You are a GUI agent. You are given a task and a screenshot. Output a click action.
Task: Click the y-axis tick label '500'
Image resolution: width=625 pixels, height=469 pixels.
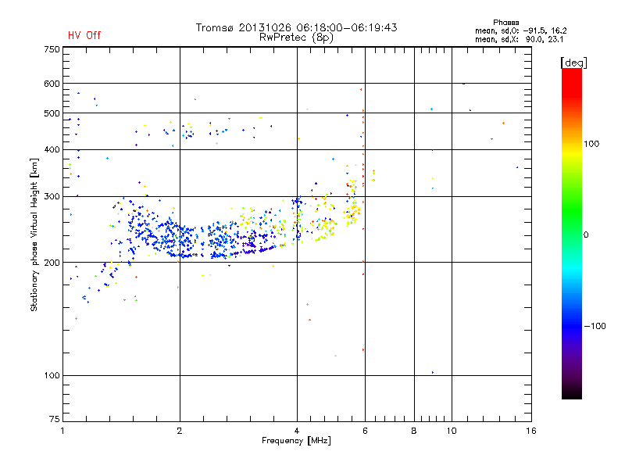click(52, 113)
